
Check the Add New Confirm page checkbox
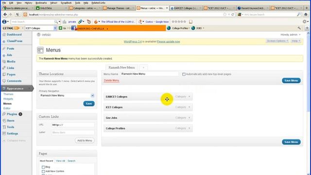[43, 171]
